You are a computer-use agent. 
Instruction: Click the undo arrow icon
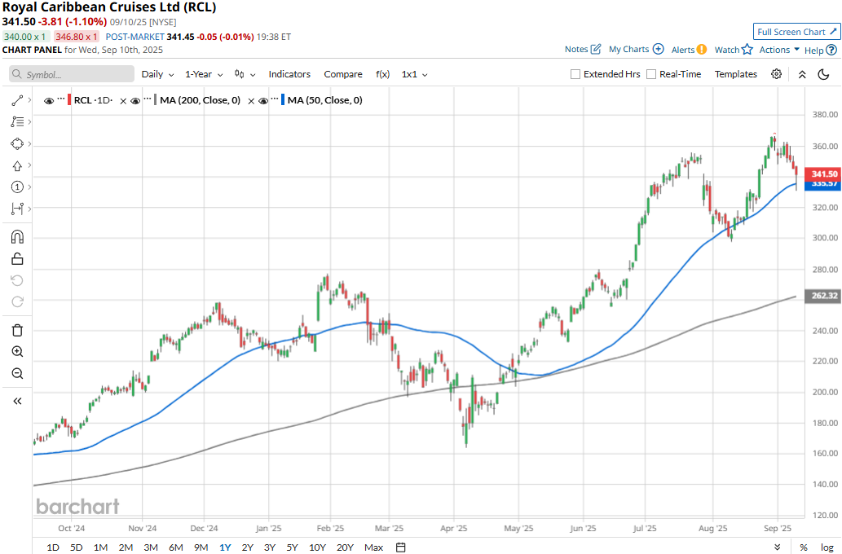click(17, 281)
